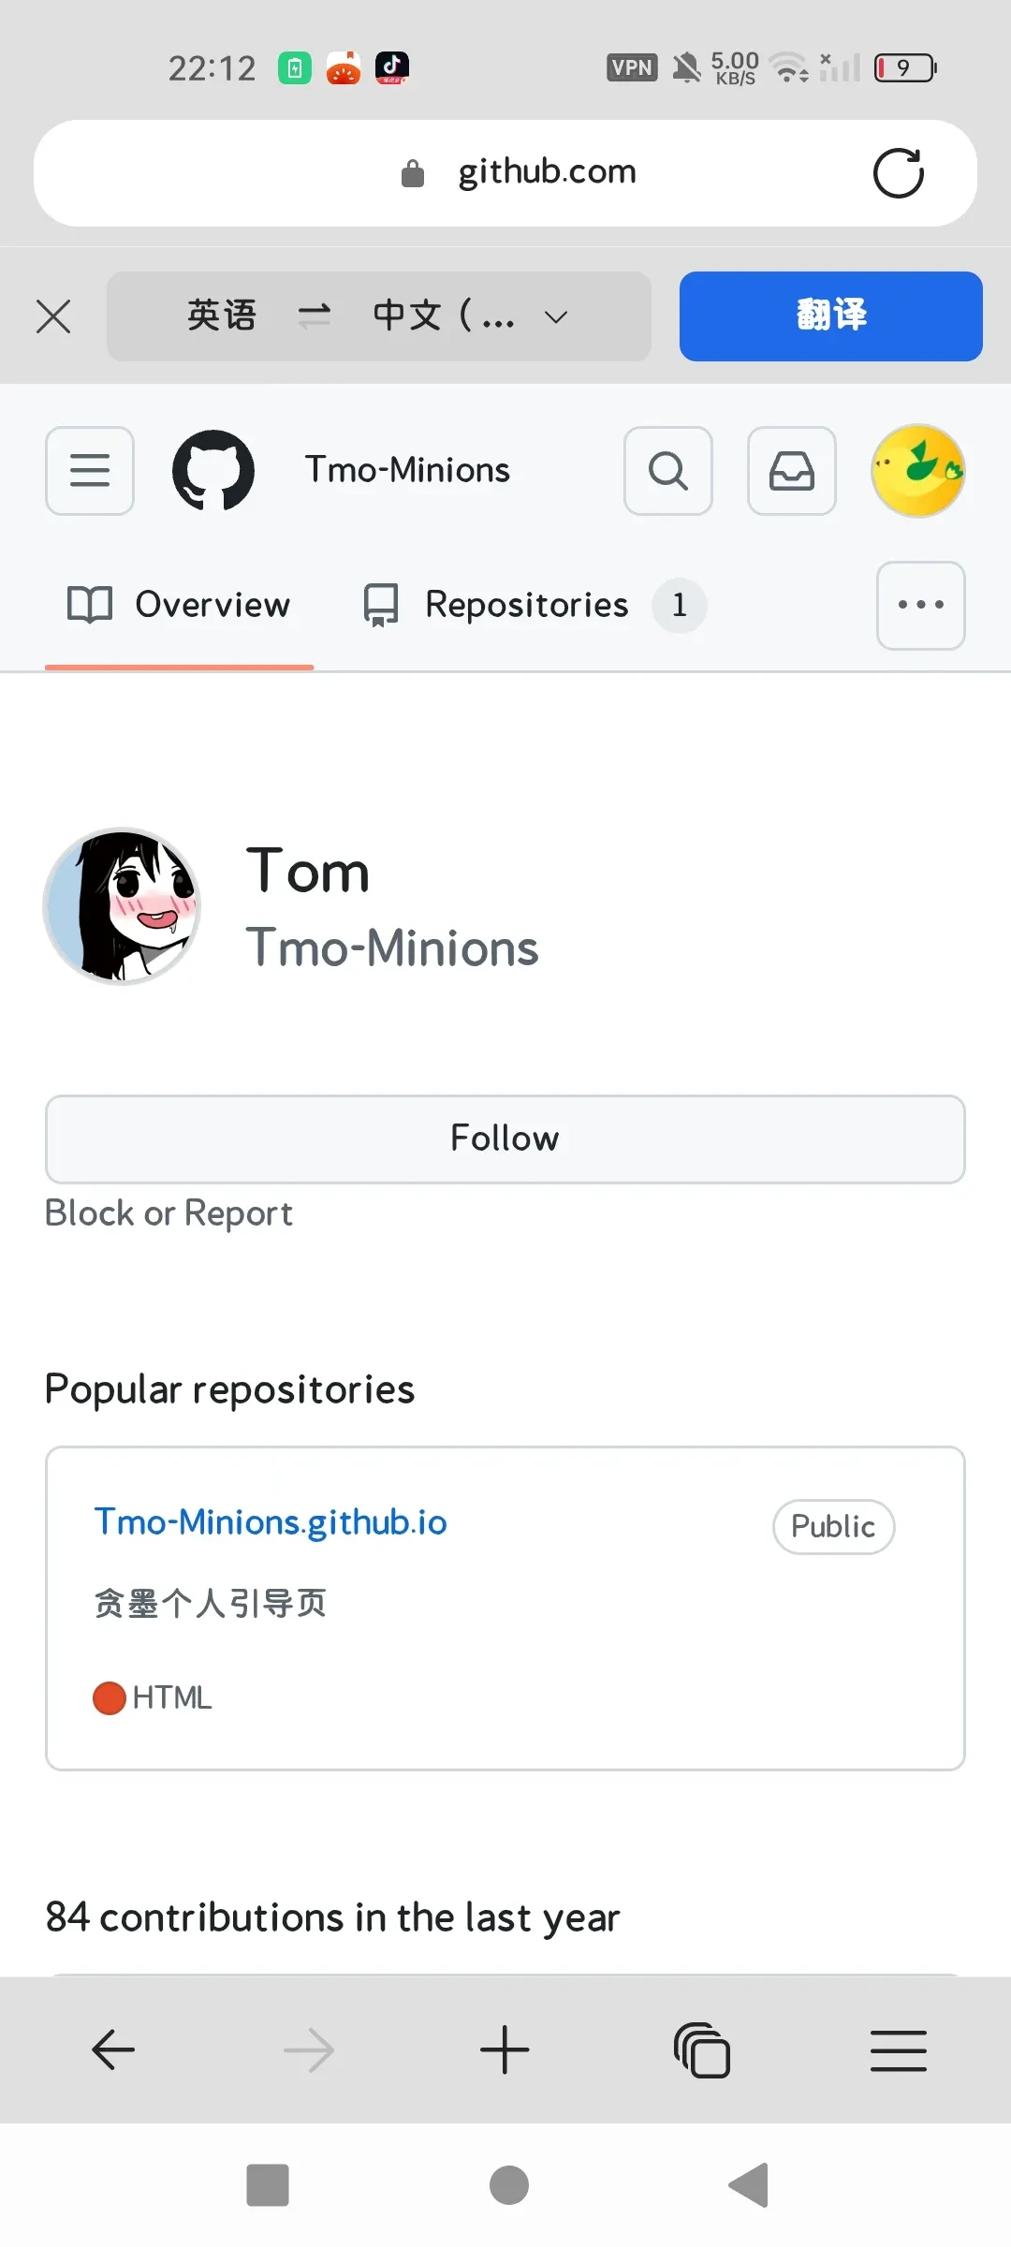The image size is (1011, 2247).
Task: Open a new tab with the plus icon
Action: [x=505, y=2050]
